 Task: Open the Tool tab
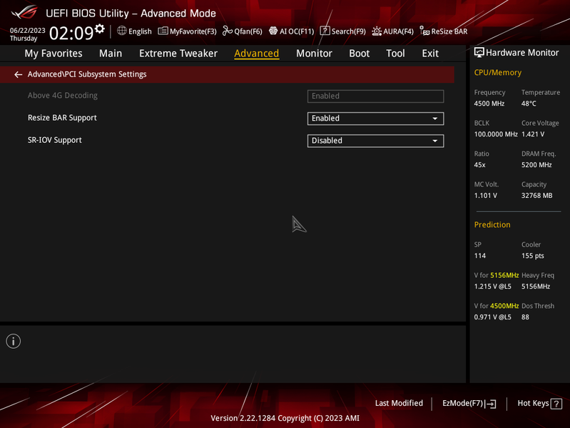coord(395,54)
